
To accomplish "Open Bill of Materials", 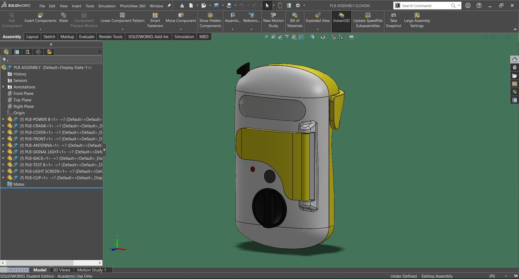I will pos(295,20).
